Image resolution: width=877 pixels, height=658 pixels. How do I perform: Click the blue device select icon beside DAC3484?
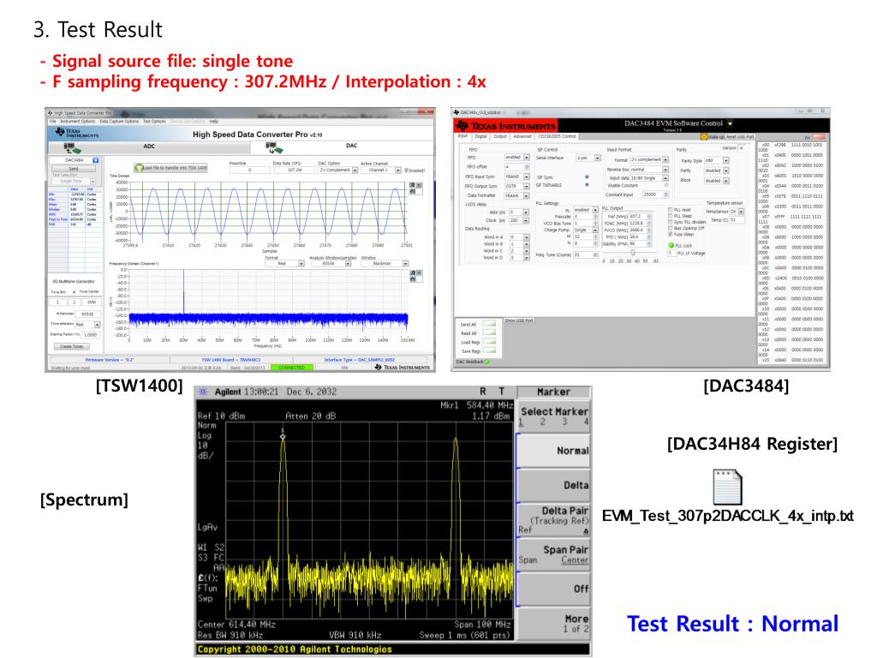[96, 160]
